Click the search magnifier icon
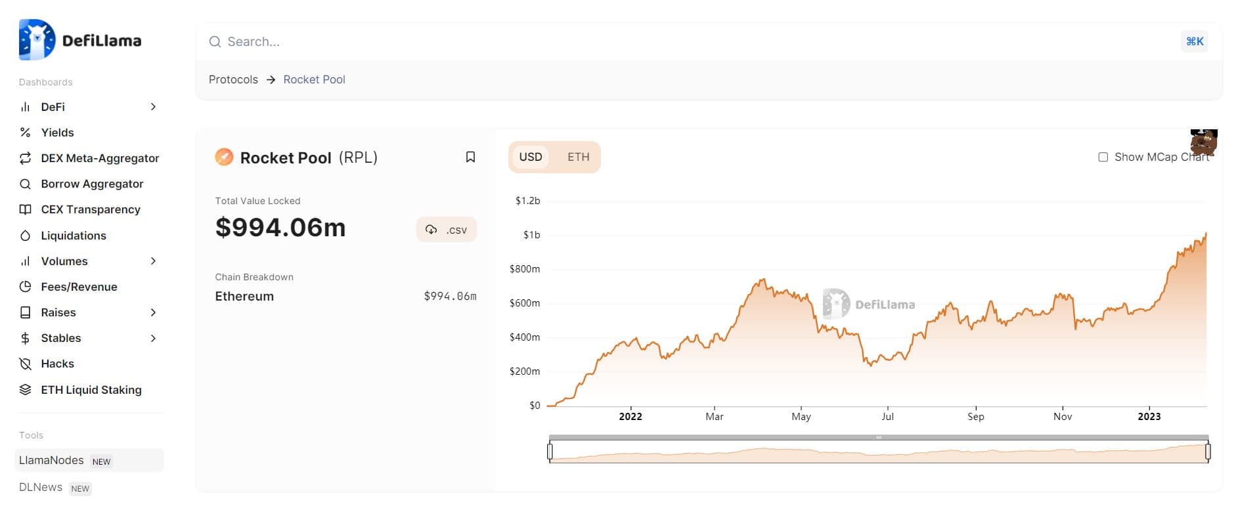The width and height of the screenshot is (1238, 508). 215,42
